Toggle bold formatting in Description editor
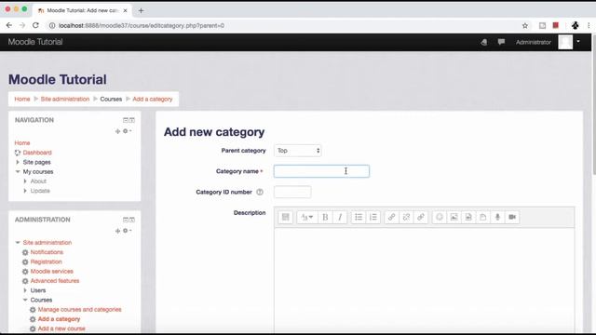 pyautogui.click(x=325, y=217)
